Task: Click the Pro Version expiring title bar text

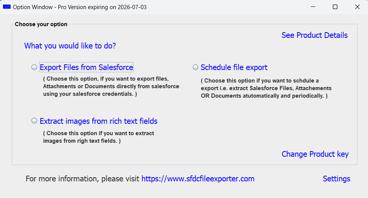Action: pyautogui.click(x=79, y=7)
